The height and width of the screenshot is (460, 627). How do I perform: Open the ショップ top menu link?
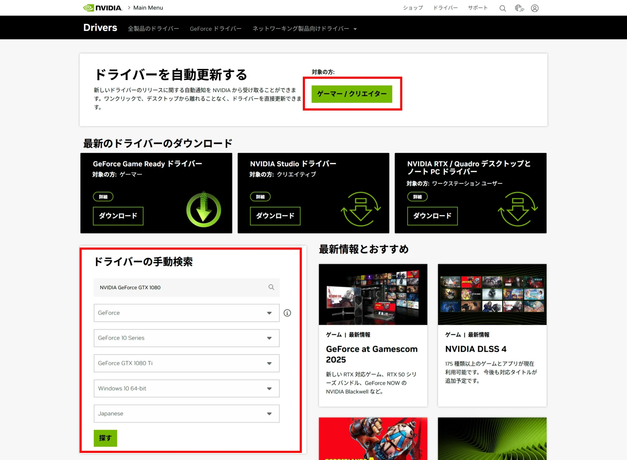click(x=413, y=8)
